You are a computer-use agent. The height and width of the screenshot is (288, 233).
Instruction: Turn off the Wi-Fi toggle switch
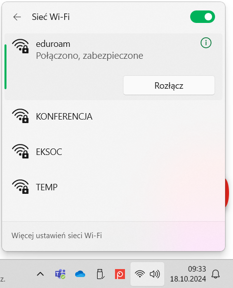[203, 17]
